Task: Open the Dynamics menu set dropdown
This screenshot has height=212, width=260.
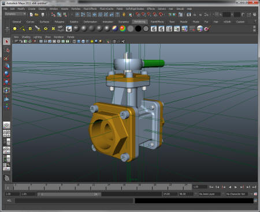Action: 15,14
